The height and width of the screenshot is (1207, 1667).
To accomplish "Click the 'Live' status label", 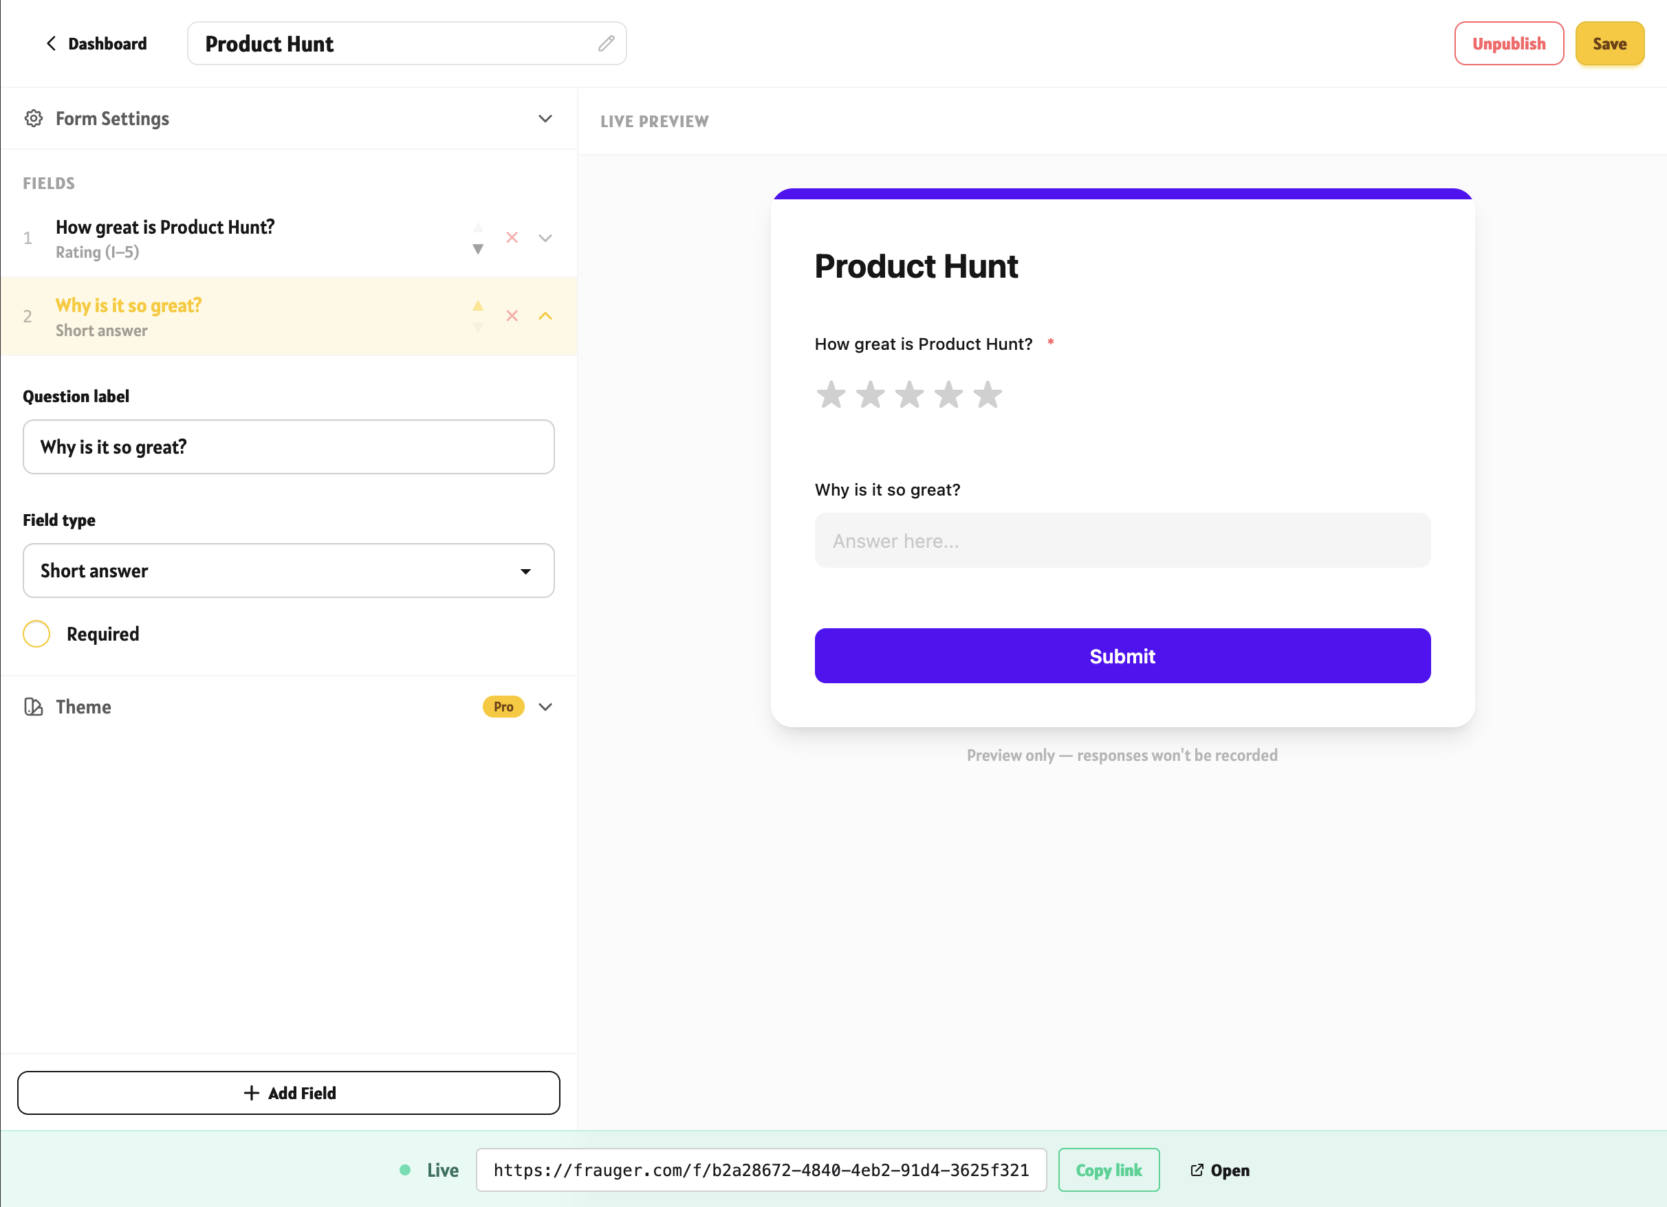I will point(442,1169).
